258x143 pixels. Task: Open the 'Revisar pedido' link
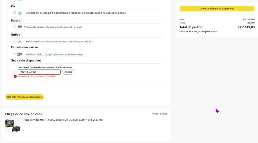point(159,114)
